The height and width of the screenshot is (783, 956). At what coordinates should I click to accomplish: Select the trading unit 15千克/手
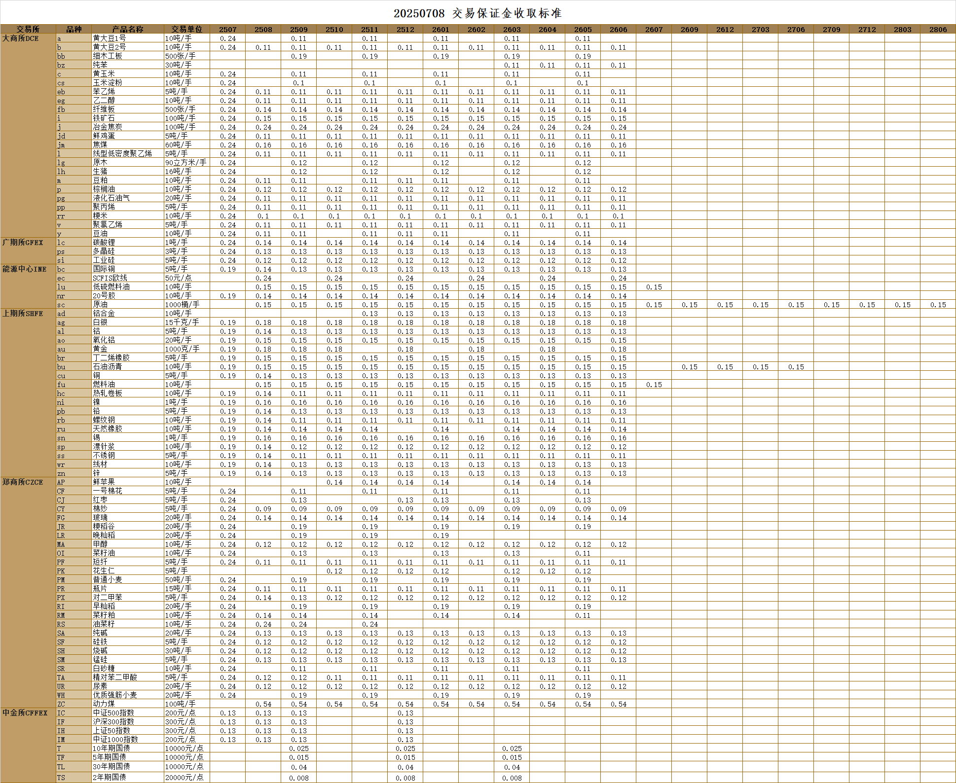(x=183, y=322)
